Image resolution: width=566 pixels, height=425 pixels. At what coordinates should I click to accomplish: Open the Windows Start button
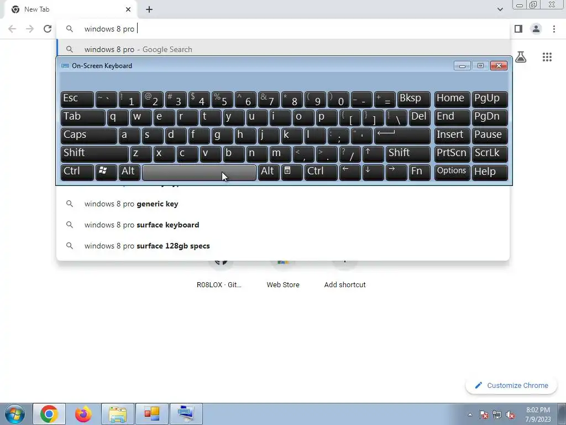click(15, 414)
